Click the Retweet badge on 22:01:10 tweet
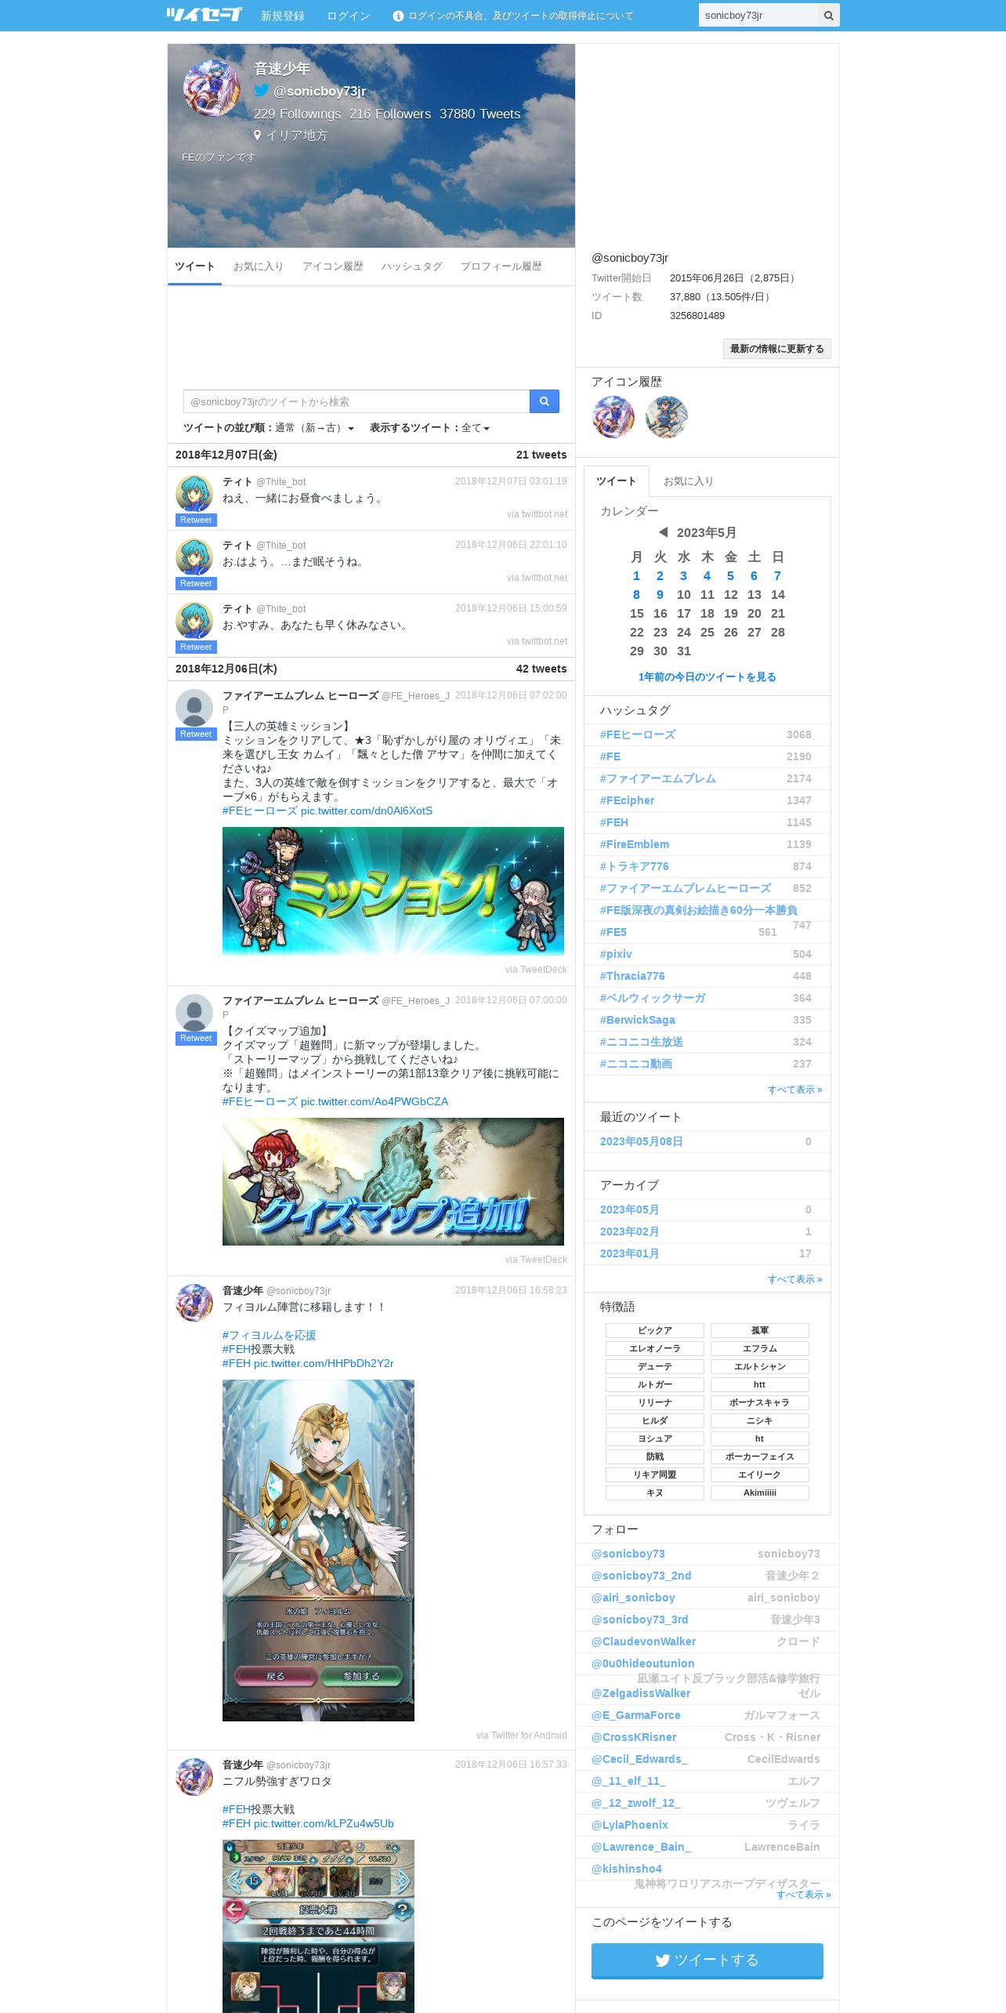Viewport: 1006px width, 2013px height. point(196,583)
